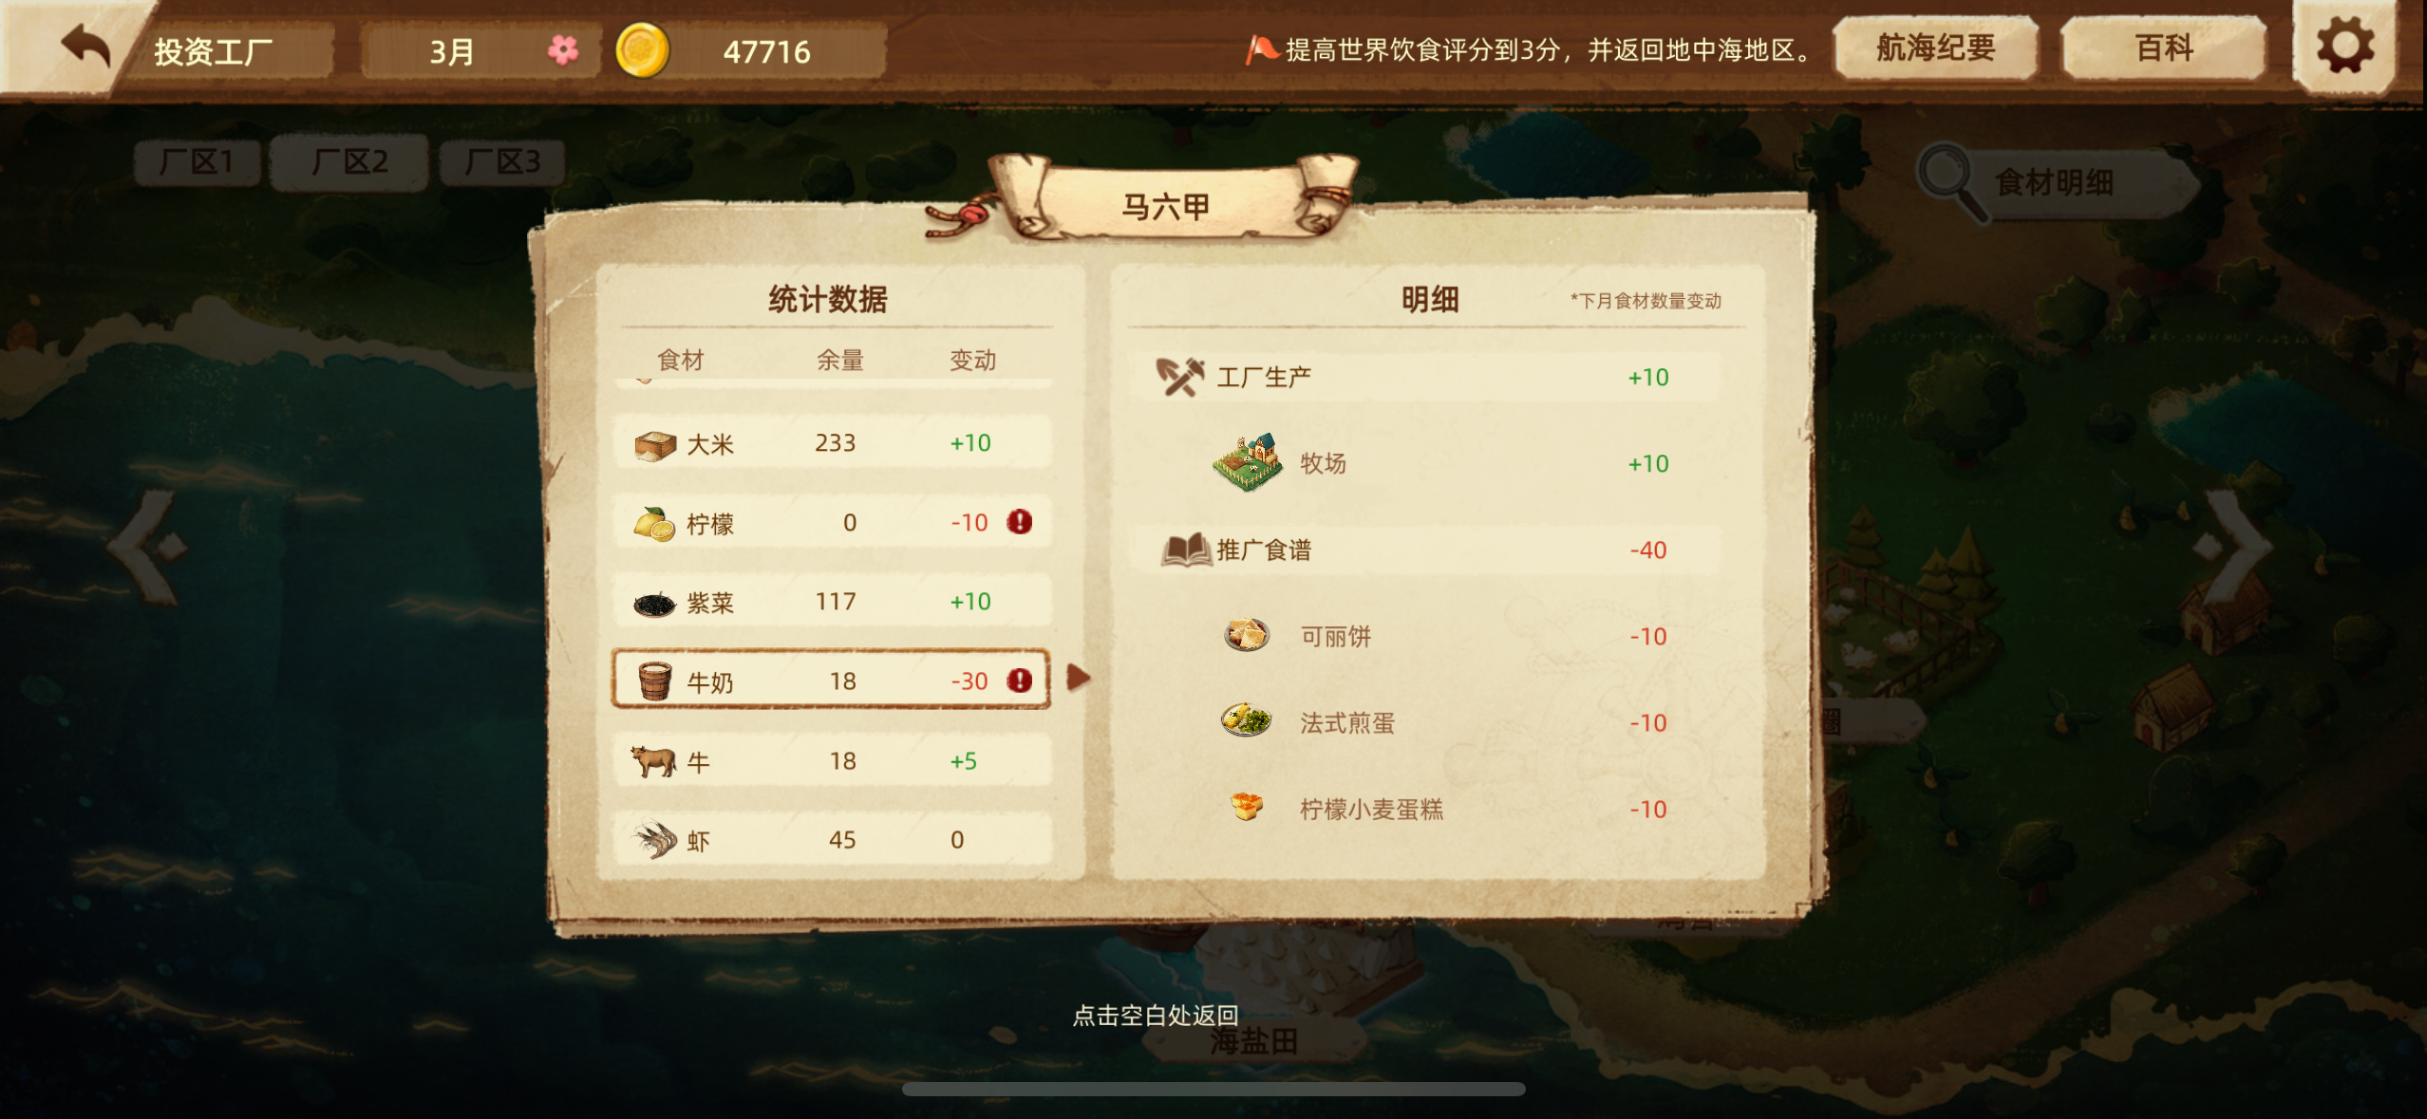Click the 法式煎蛋 dish icon
This screenshot has height=1119, width=2427.
click(1247, 721)
